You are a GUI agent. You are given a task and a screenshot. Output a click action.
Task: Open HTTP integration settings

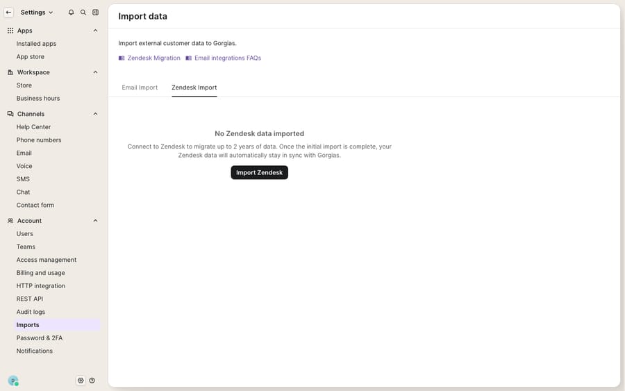pyautogui.click(x=41, y=286)
